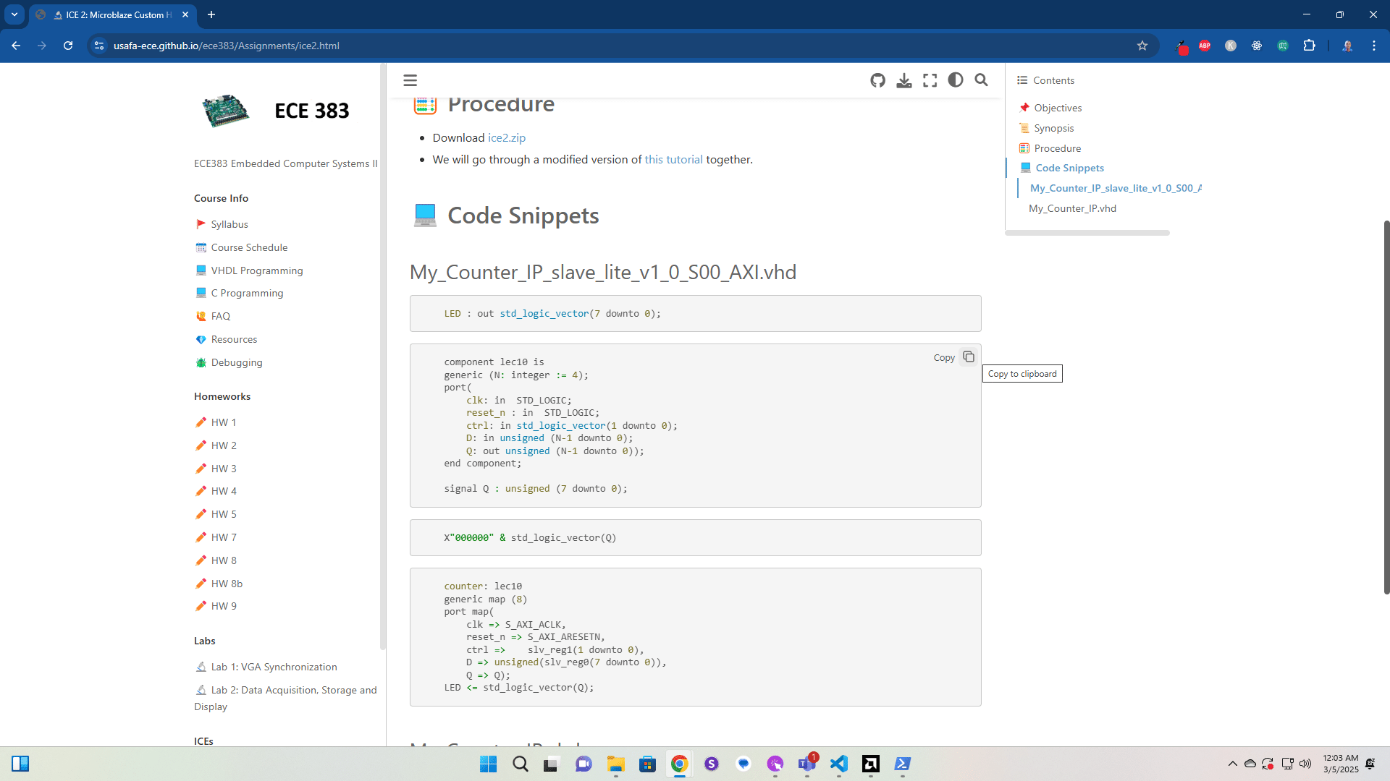Screen dimensions: 1390x781
Task: Reload the current page
Action: (68, 46)
